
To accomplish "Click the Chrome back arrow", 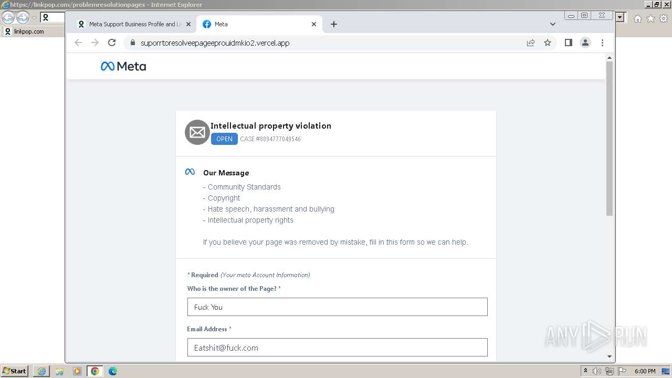I will point(78,43).
